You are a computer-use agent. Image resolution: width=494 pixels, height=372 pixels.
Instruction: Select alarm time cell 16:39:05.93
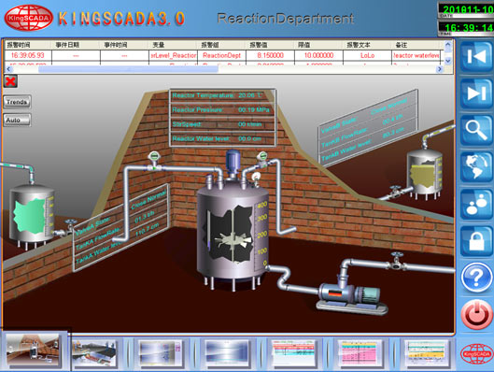point(28,55)
